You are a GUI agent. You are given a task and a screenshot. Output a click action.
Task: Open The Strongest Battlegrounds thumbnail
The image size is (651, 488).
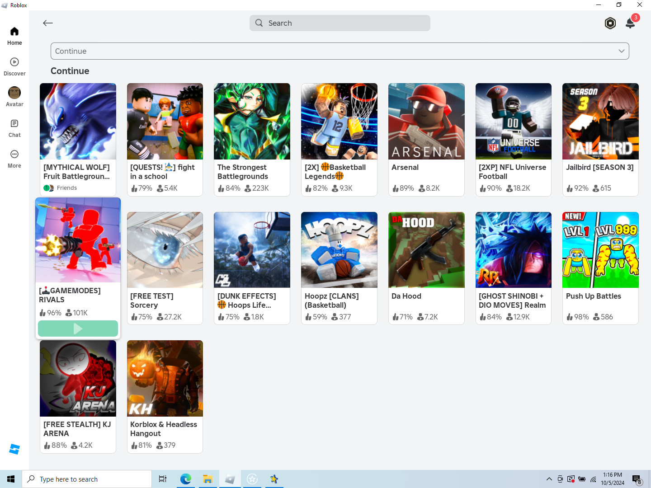(252, 121)
